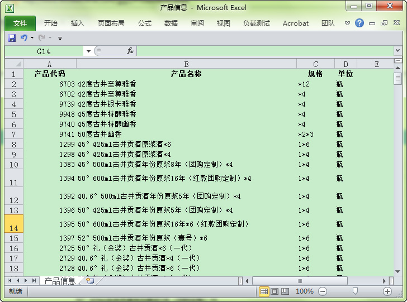Image resolution: width=407 pixels, height=302 pixels.
Task: Click the Select All corner triangle
Action: 15,64
